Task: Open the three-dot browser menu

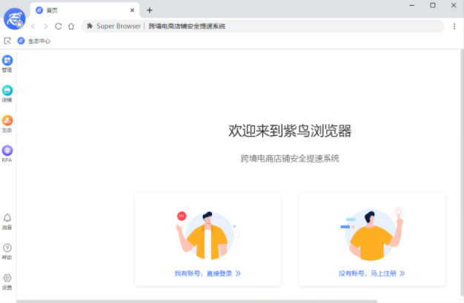Action: [x=454, y=26]
